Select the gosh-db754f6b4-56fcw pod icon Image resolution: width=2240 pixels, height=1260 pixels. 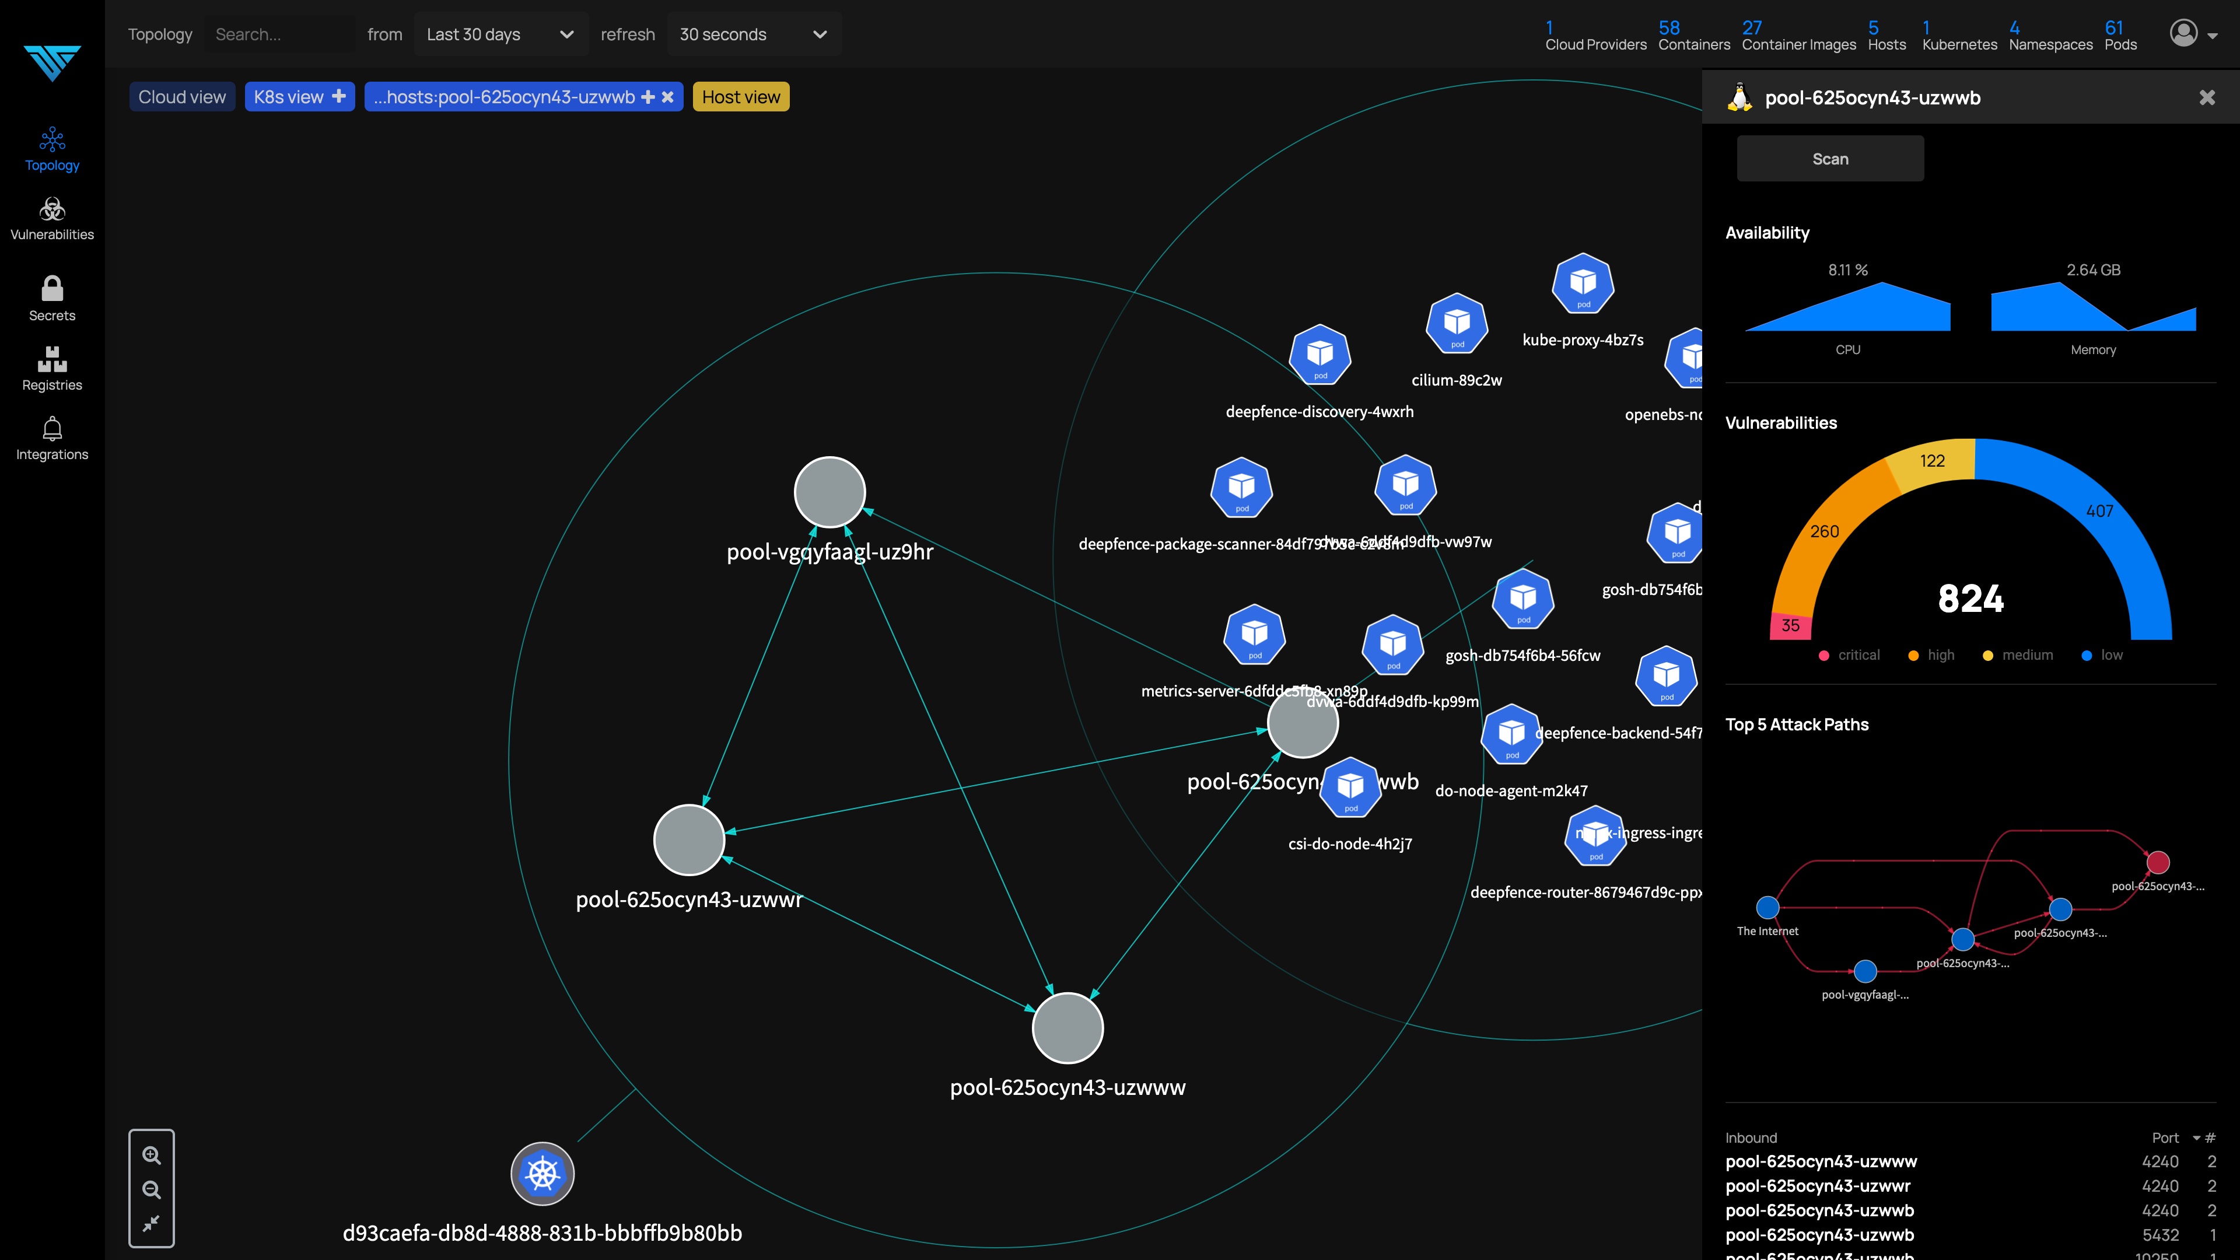coord(1522,599)
